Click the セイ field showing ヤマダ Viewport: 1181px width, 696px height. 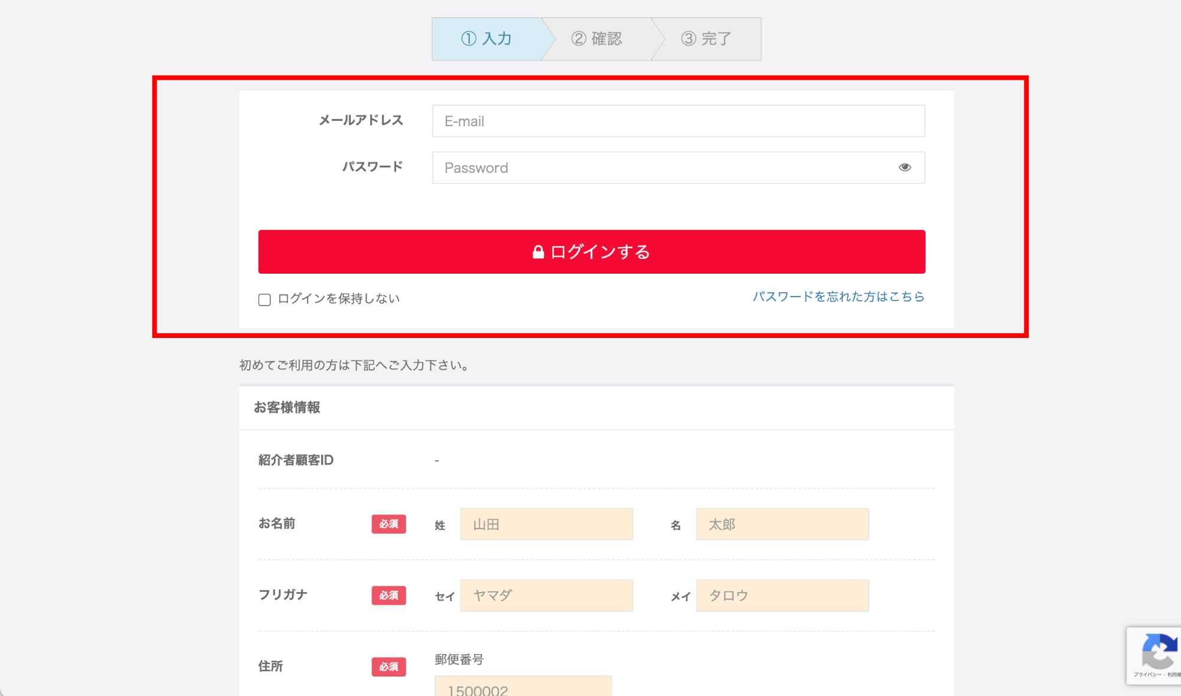[546, 595]
